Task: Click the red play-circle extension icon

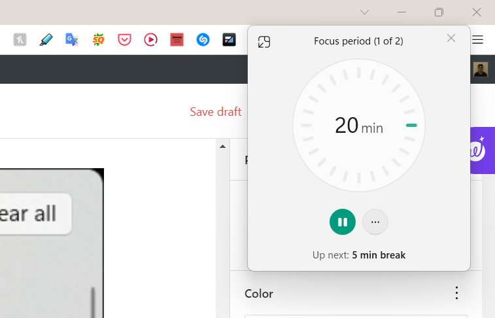Action: coord(150,40)
